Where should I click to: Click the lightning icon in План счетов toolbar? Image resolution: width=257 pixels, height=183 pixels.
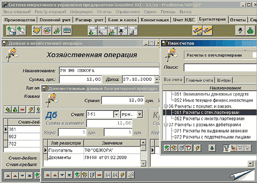pos(198,148)
